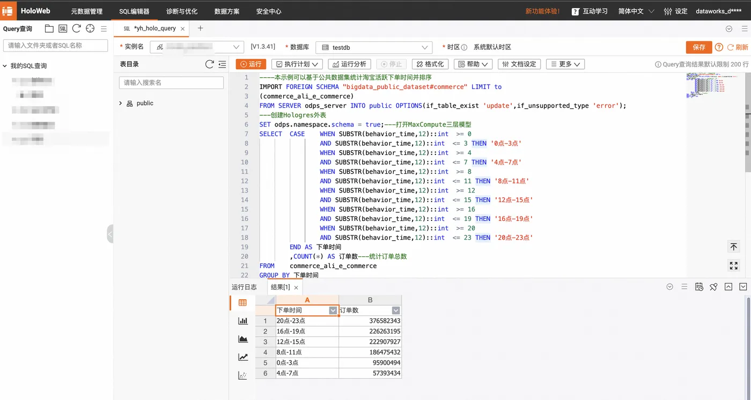
Task: Collapse the 表目录 panel with indent icon
Action: (x=223, y=64)
